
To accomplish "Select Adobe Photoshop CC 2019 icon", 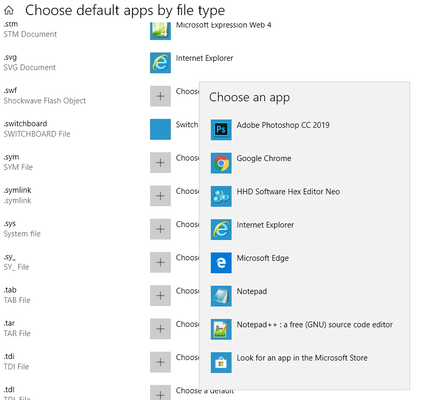I will 221,130.
